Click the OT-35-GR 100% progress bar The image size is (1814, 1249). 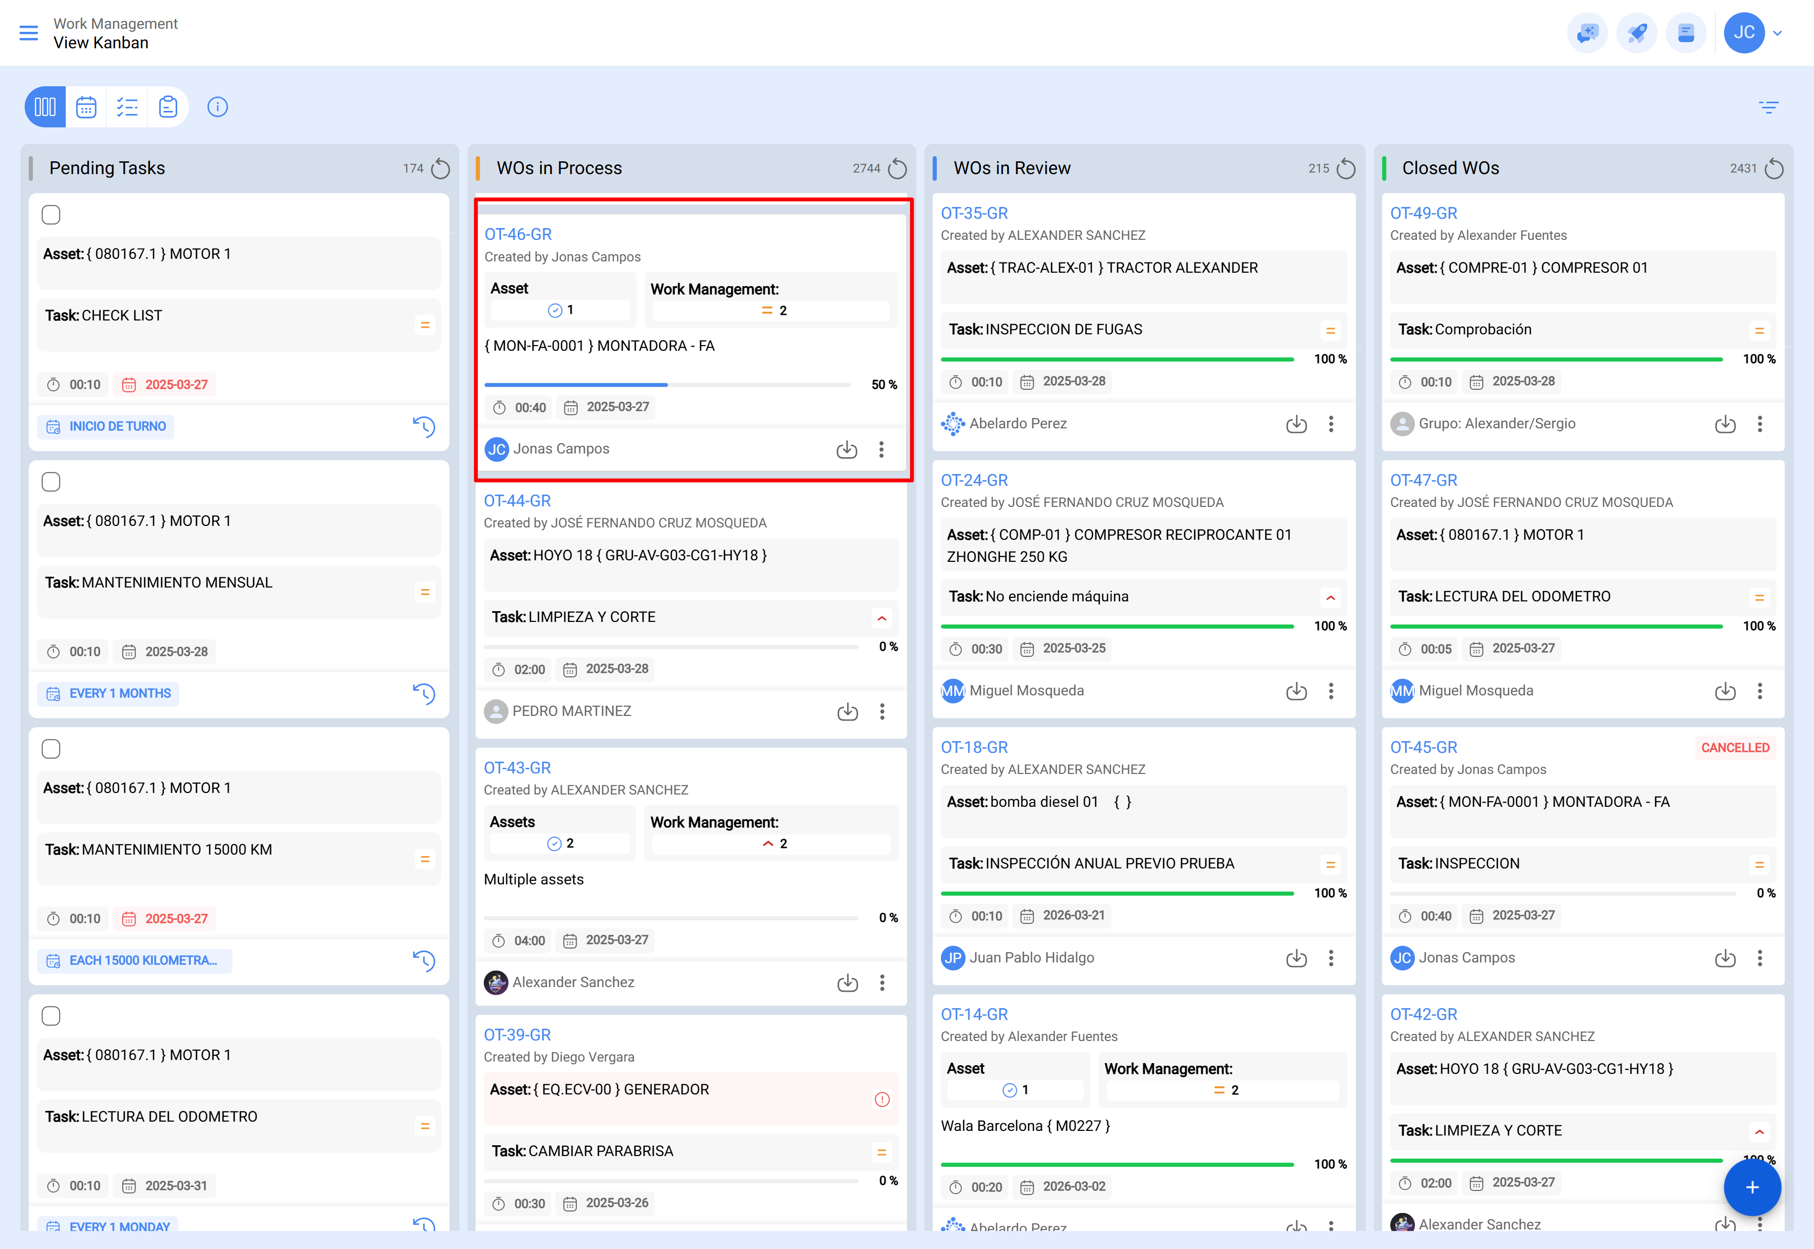pyautogui.click(x=1118, y=359)
